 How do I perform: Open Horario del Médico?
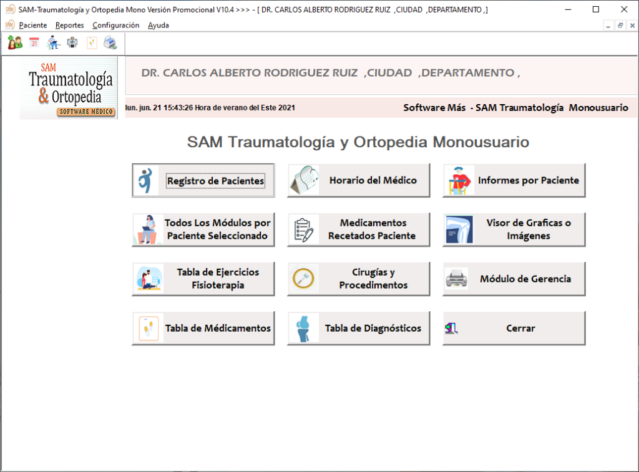coord(359,181)
